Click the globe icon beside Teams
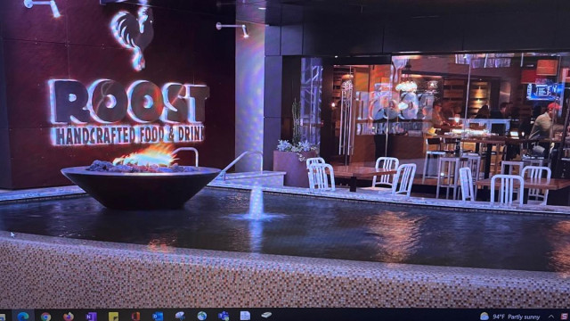This screenshot has height=321, width=570. 202,316
